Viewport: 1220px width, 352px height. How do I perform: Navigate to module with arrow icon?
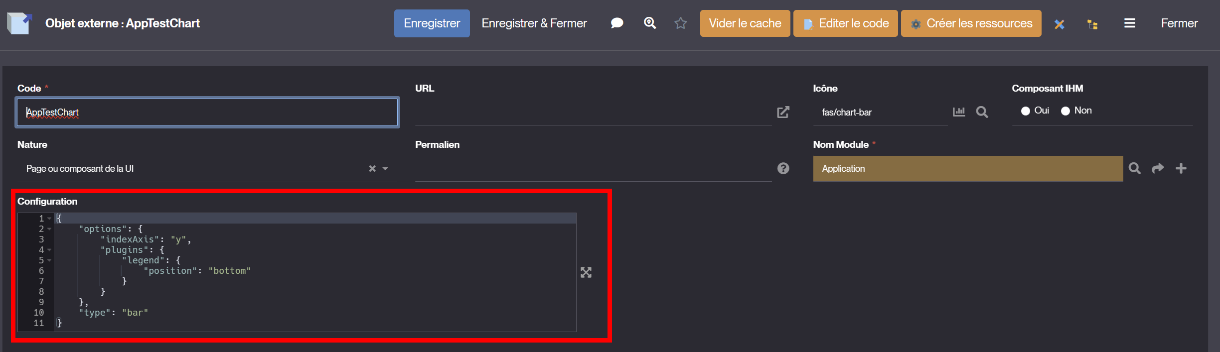click(x=1158, y=168)
